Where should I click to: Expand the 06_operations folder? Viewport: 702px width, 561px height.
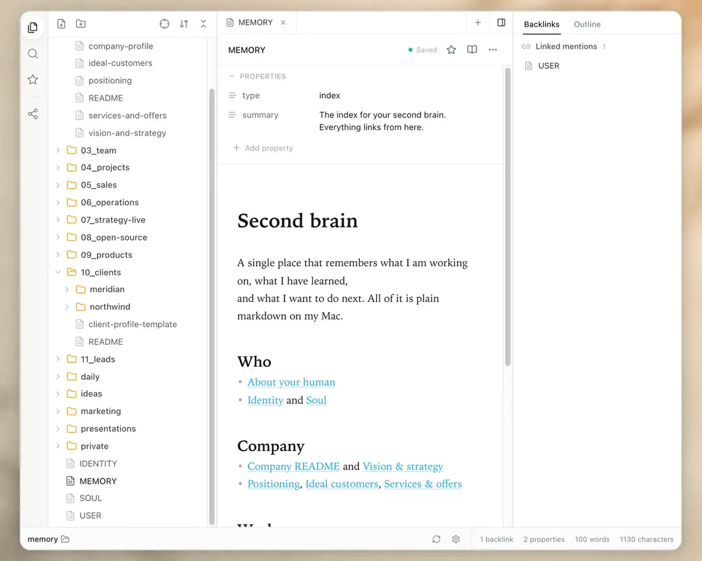point(58,202)
